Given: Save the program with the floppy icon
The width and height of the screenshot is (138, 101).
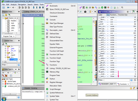Looking at the screenshot, I should [3, 8].
